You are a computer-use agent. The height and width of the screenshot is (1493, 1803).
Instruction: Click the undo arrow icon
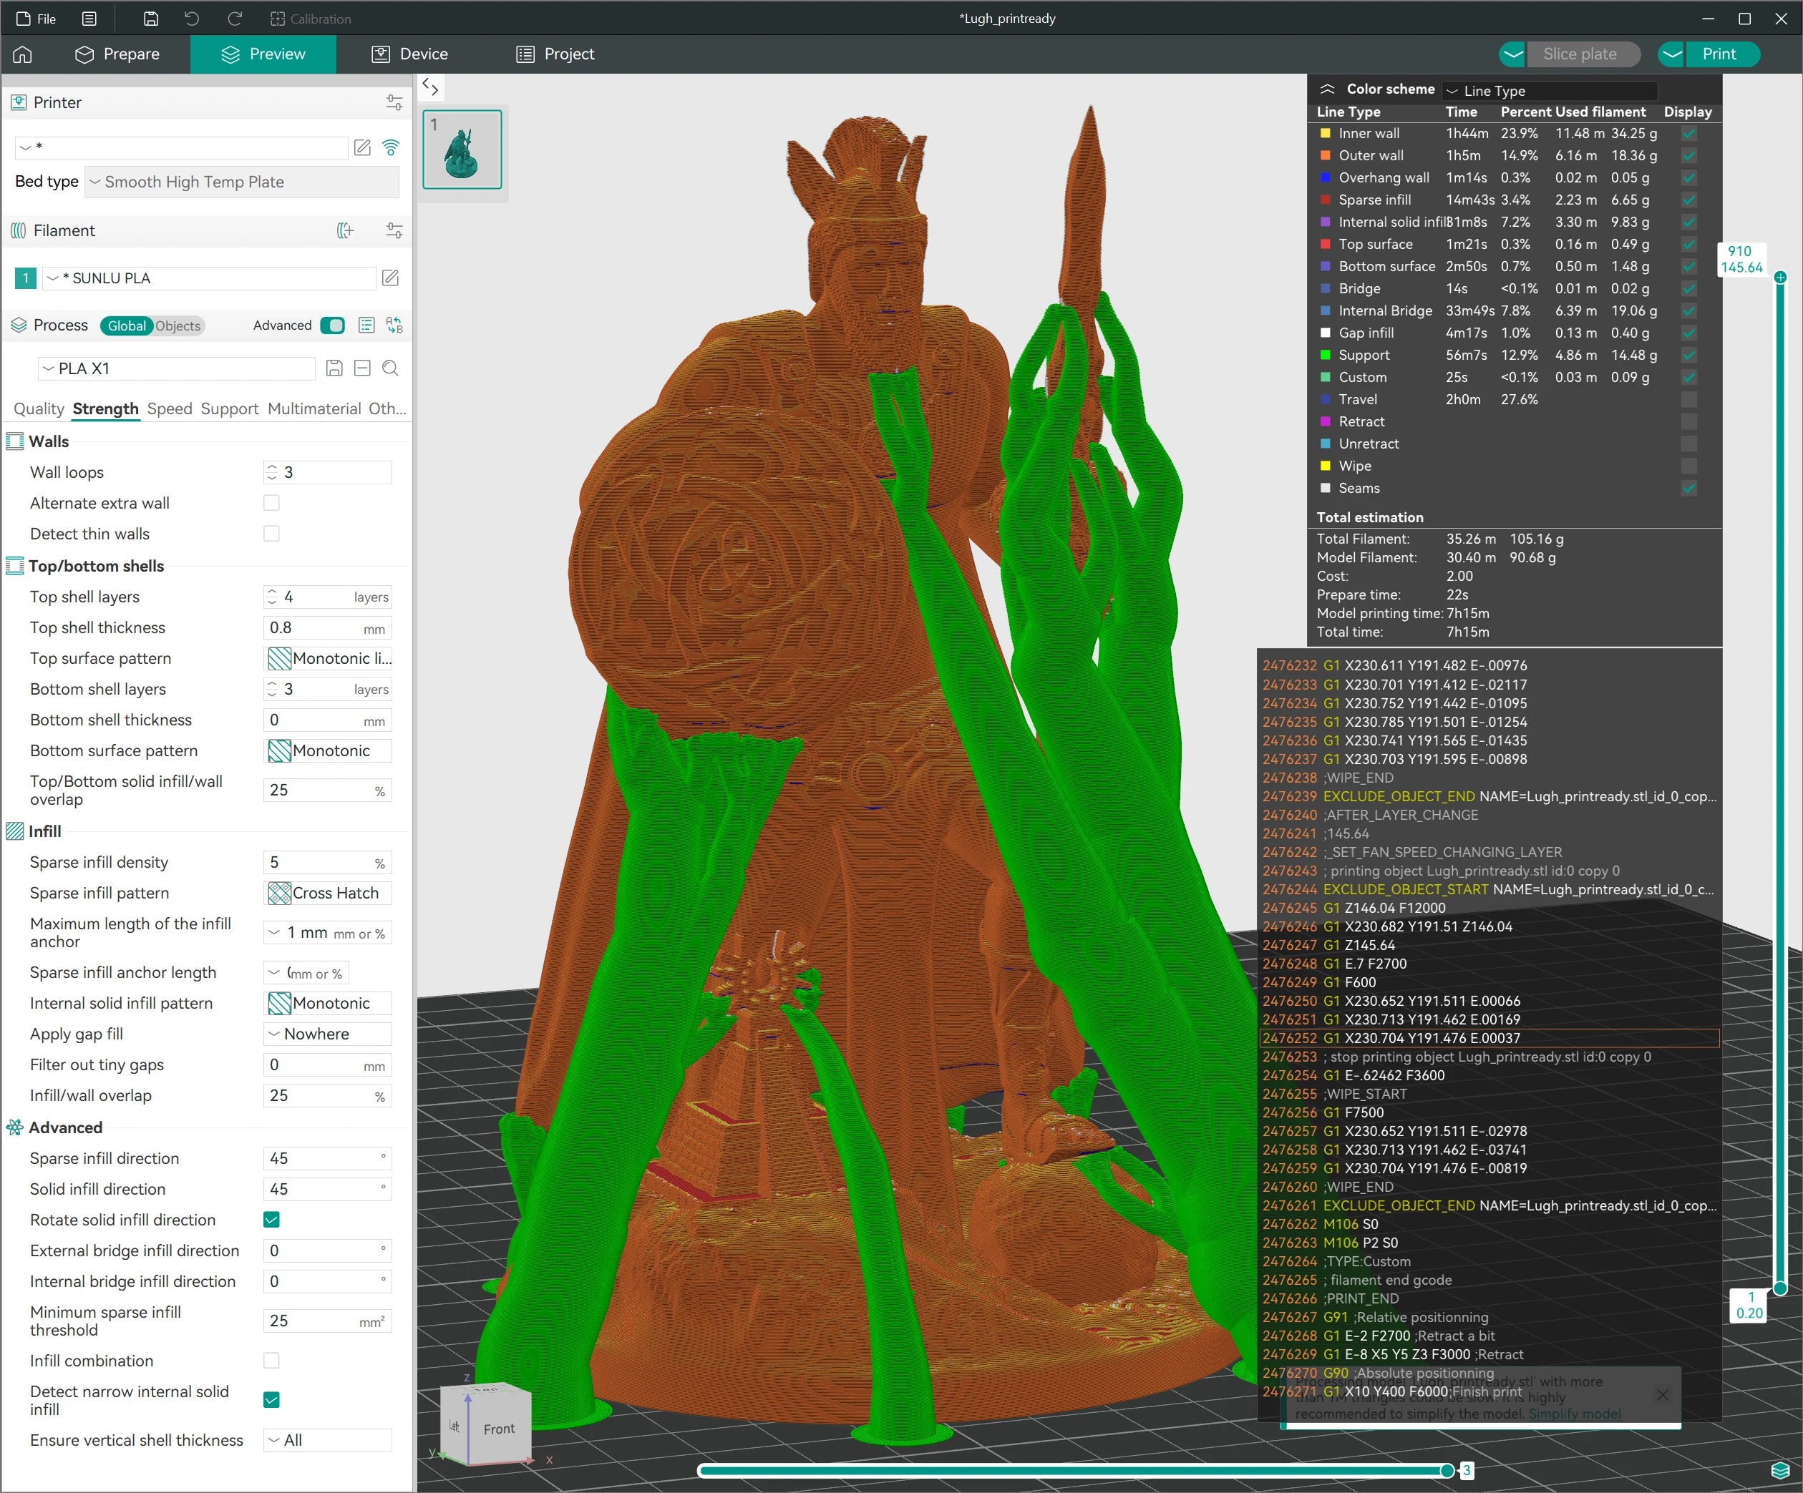(x=193, y=19)
